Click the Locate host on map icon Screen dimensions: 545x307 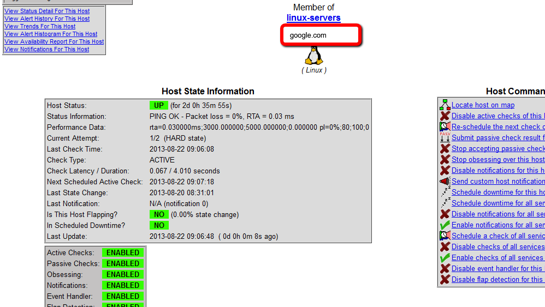445,105
